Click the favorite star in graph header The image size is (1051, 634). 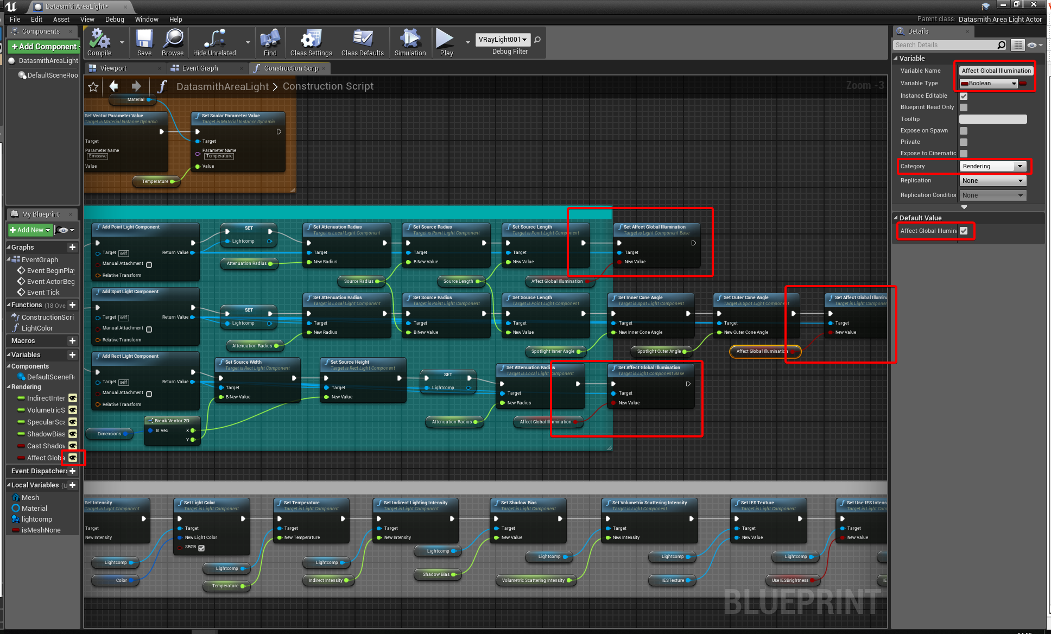coord(93,86)
